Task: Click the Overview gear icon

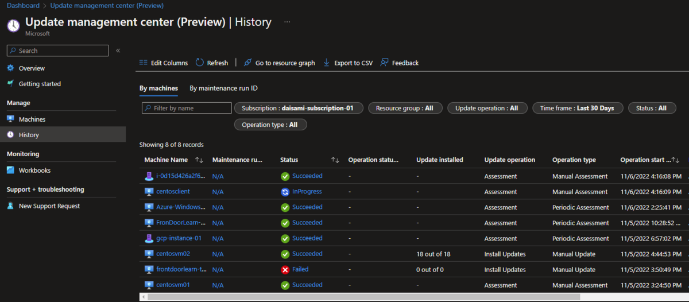Action: pyautogui.click(x=10, y=68)
